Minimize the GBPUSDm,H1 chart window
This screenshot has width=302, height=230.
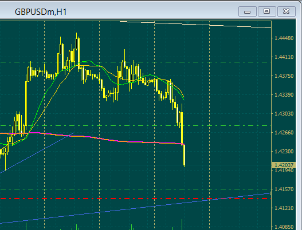coord(248,11)
